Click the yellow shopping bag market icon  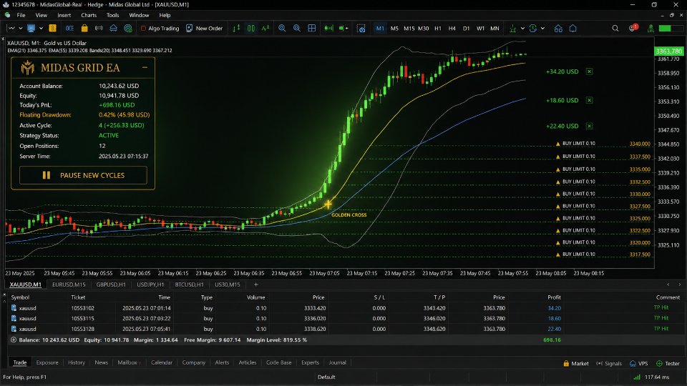tap(84, 28)
